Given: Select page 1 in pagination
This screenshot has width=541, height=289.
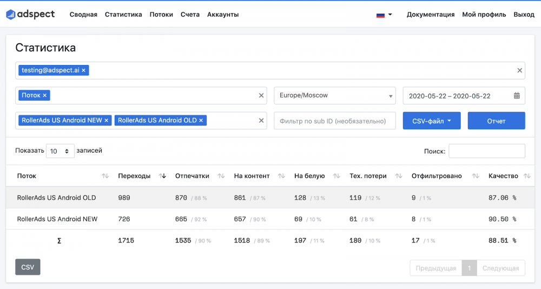Looking at the screenshot, I should coord(469,268).
